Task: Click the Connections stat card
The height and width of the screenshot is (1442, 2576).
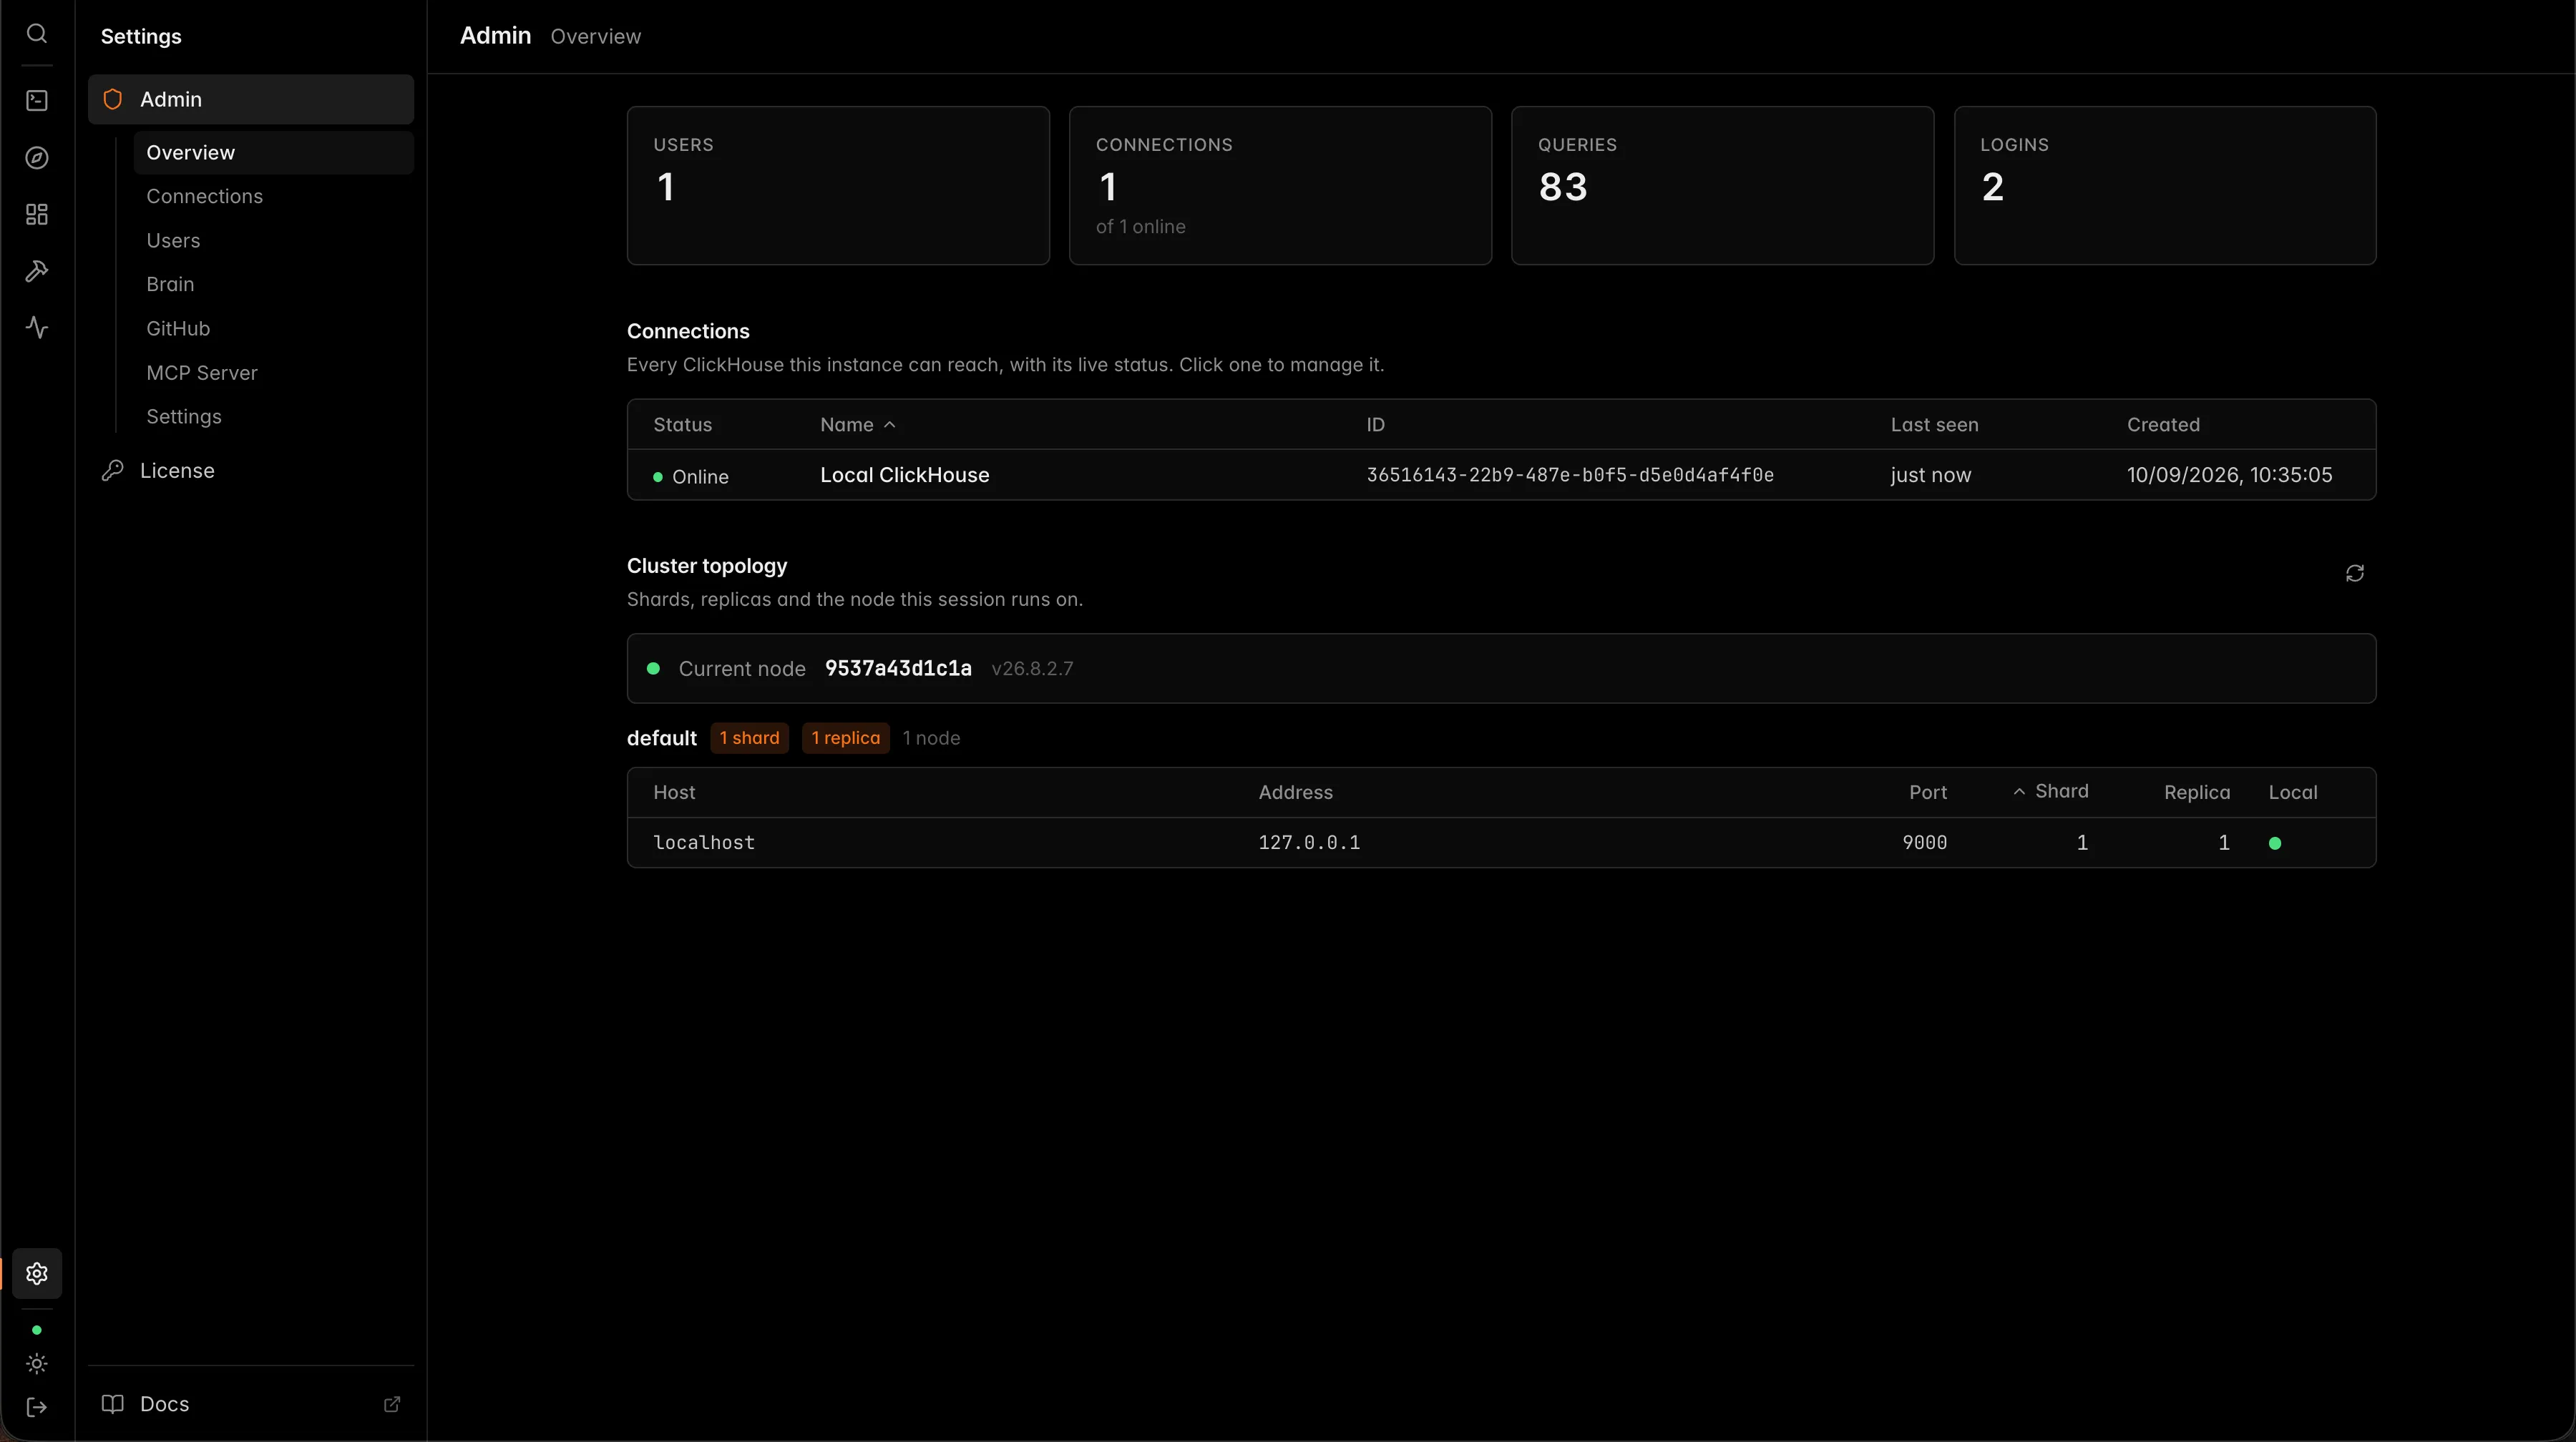Action: tap(1280, 186)
